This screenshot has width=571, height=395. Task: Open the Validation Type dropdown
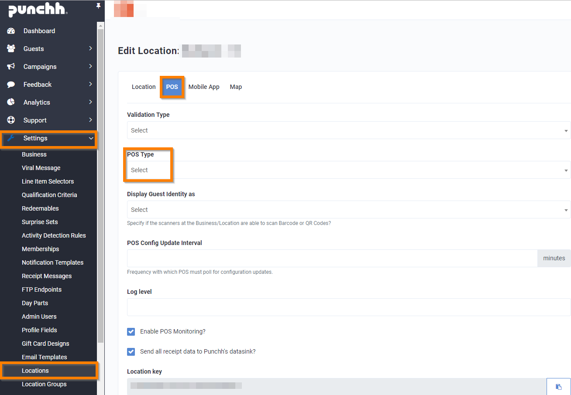[348, 130]
